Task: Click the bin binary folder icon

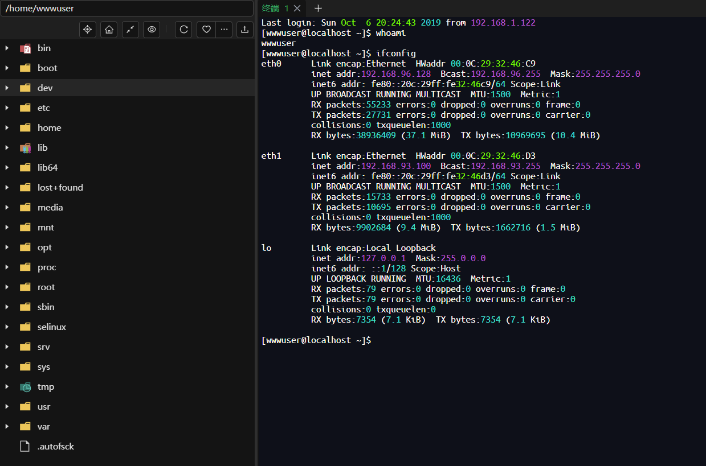Action: point(25,48)
